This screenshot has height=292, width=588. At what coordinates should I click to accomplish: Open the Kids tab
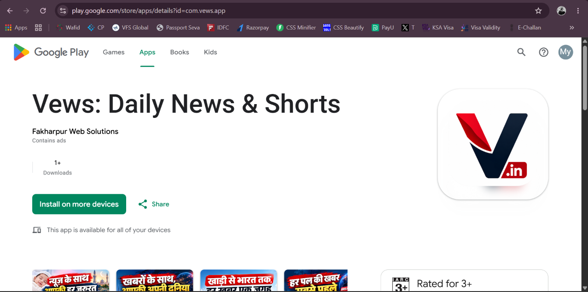point(210,52)
